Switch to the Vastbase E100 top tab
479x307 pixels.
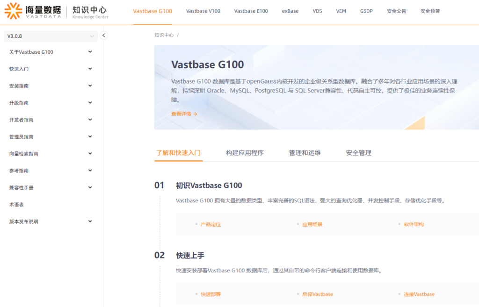click(x=251, y=11)
